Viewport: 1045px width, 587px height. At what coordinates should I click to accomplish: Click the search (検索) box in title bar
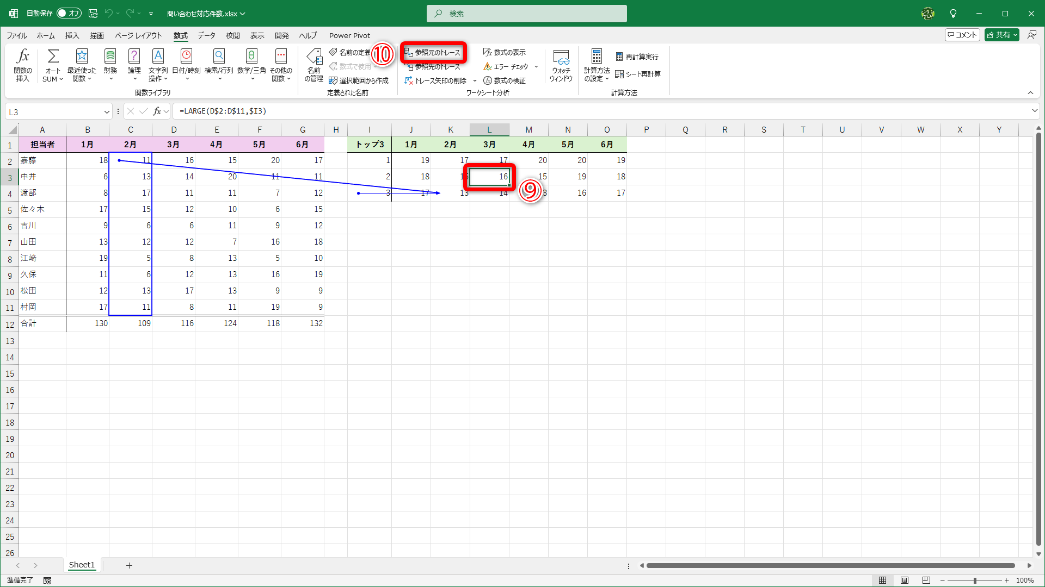tap(526, 14)
